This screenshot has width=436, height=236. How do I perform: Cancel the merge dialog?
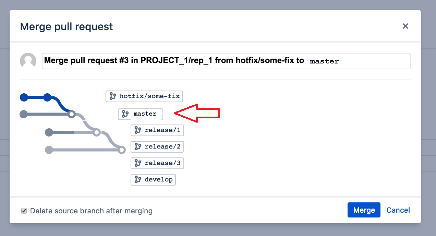click(398, 210)
